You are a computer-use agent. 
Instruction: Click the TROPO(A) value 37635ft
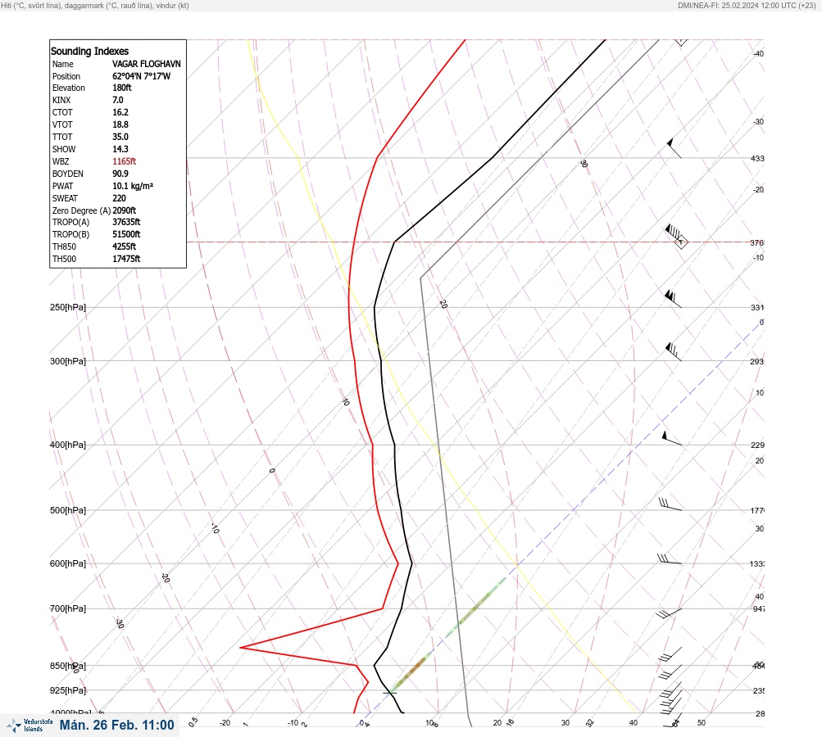coord(126,222)
